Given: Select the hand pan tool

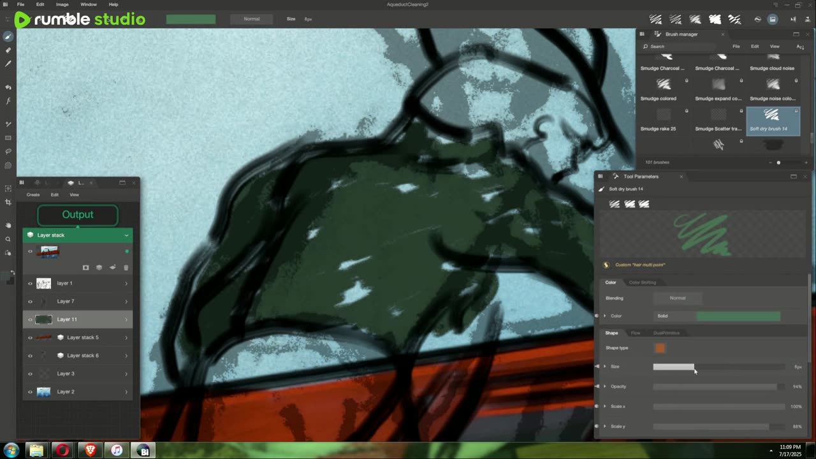Looking at the screenshot, I should pos(8,225).
